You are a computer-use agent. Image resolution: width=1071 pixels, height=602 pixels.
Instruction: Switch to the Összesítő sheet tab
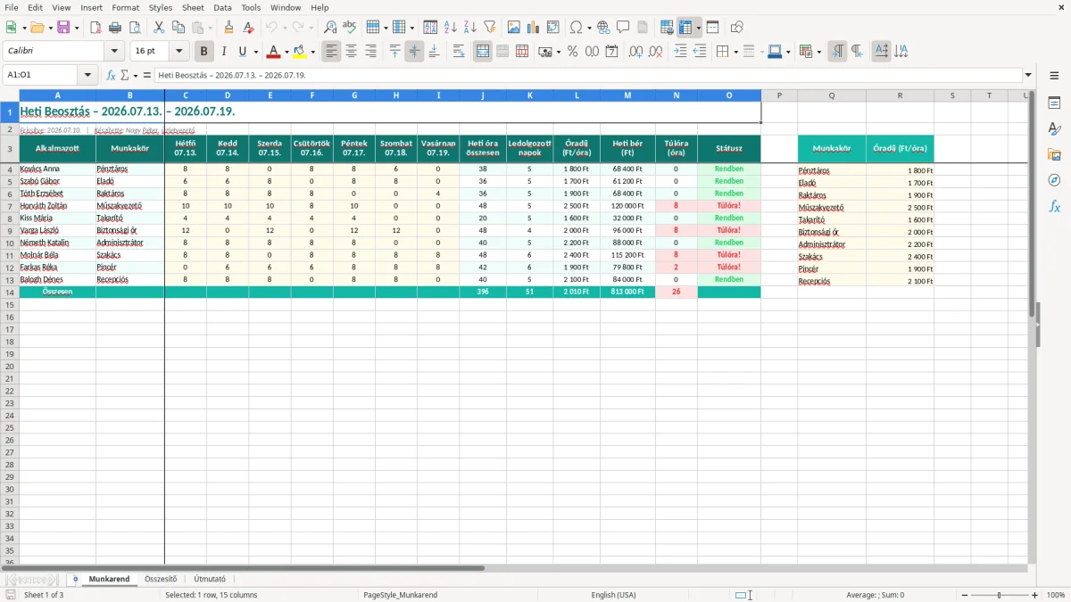pos(161,579)
